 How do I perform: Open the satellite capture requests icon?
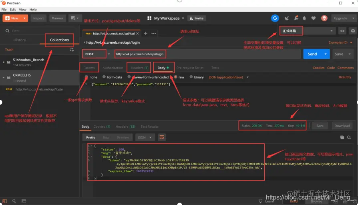click(x=287, y=18)
